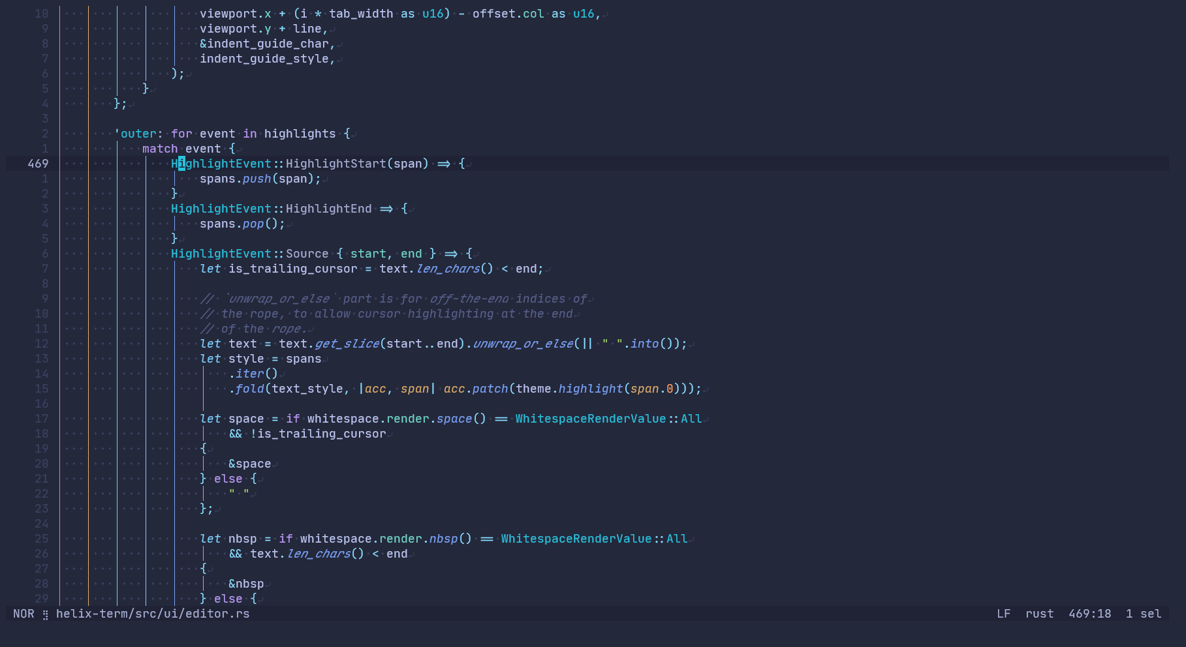Screen dimensions: 1186x647
Task: Click 'text_style' argument of fold
Action: coord(307,389)
